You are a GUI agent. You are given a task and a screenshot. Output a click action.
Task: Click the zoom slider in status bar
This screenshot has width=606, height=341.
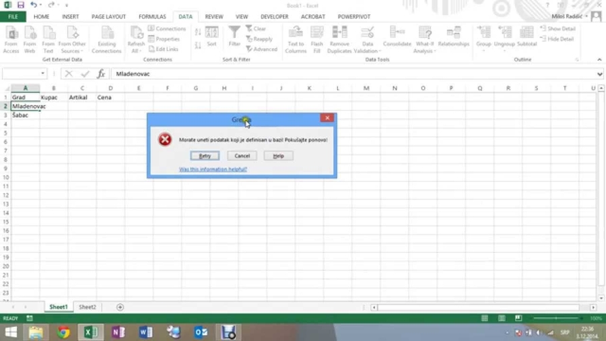556,318
